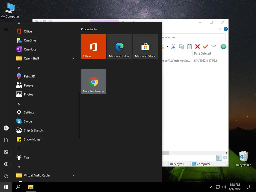Open Snip & Sketch
Screen dimensions: 256x192
click(x=46, y=130)
